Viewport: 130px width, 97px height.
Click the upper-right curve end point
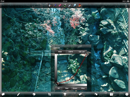(87, 54)
